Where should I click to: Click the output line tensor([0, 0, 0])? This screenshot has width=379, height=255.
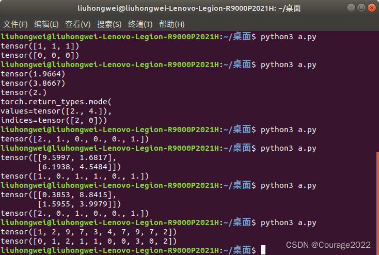click(40, 55)
